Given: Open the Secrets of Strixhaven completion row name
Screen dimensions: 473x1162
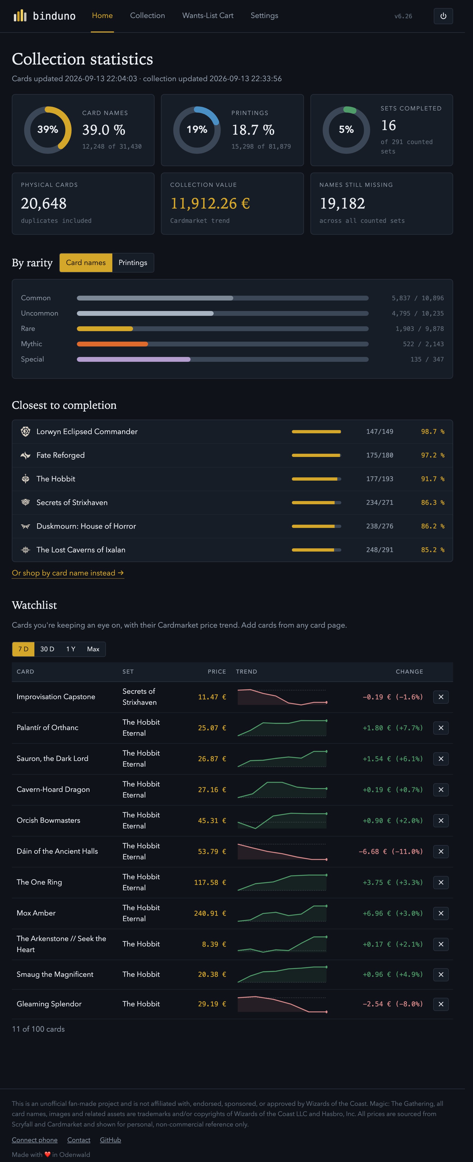Looking at the screenshot, I should coord(72,502).
